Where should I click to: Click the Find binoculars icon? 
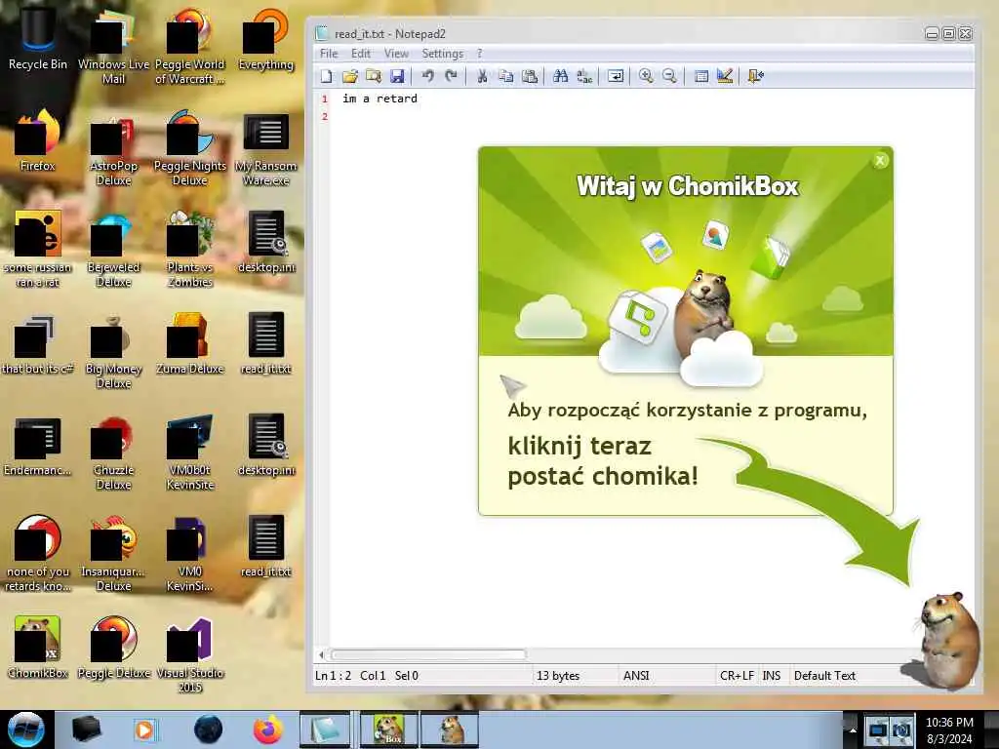click(561, 76)
